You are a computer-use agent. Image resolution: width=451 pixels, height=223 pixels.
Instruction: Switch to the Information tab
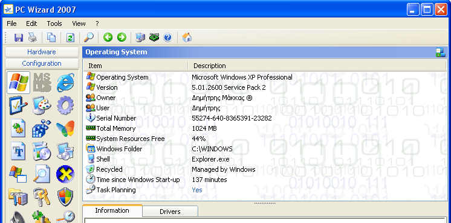pyautogui.click(x=112, y=210)
